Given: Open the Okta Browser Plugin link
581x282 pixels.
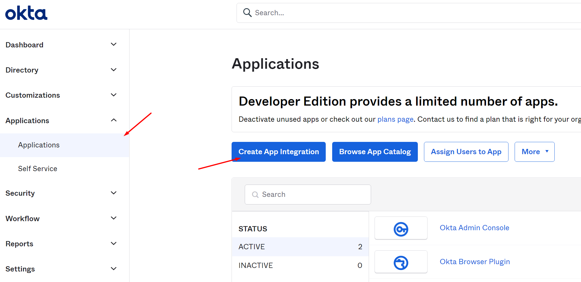Looking at the screenshot, I should (475, 262).
